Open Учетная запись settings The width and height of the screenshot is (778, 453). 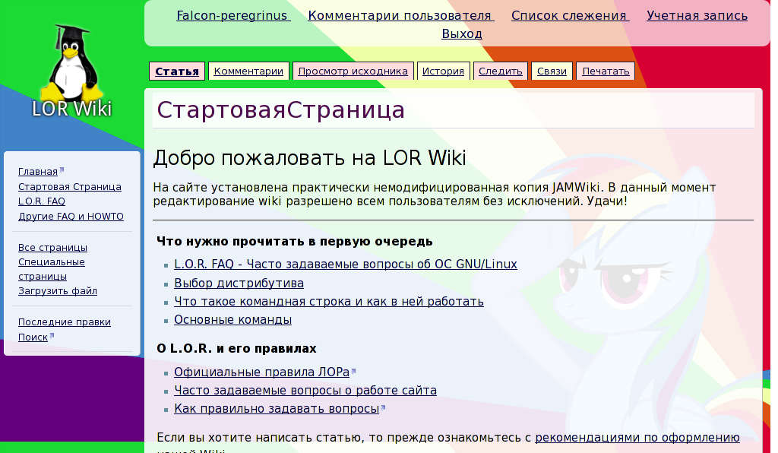(697, 14)
